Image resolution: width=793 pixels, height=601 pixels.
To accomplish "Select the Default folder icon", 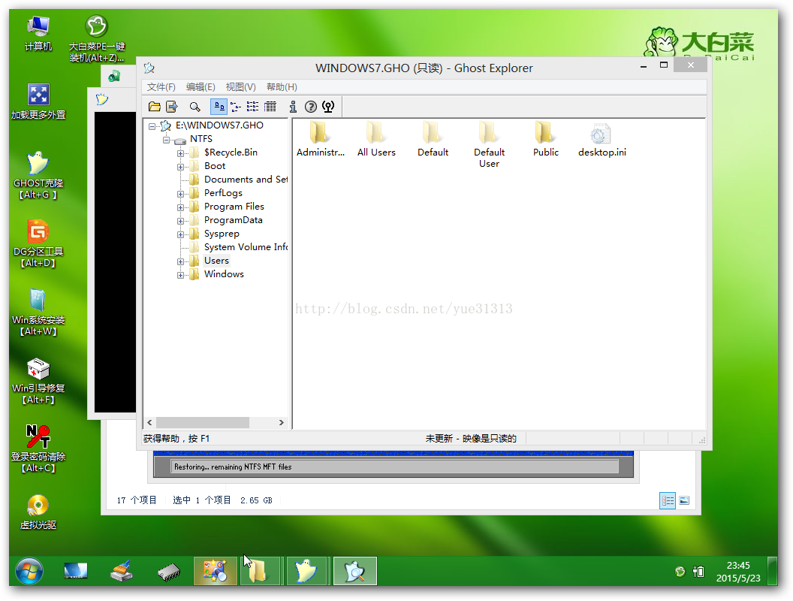I will [433, 140].
